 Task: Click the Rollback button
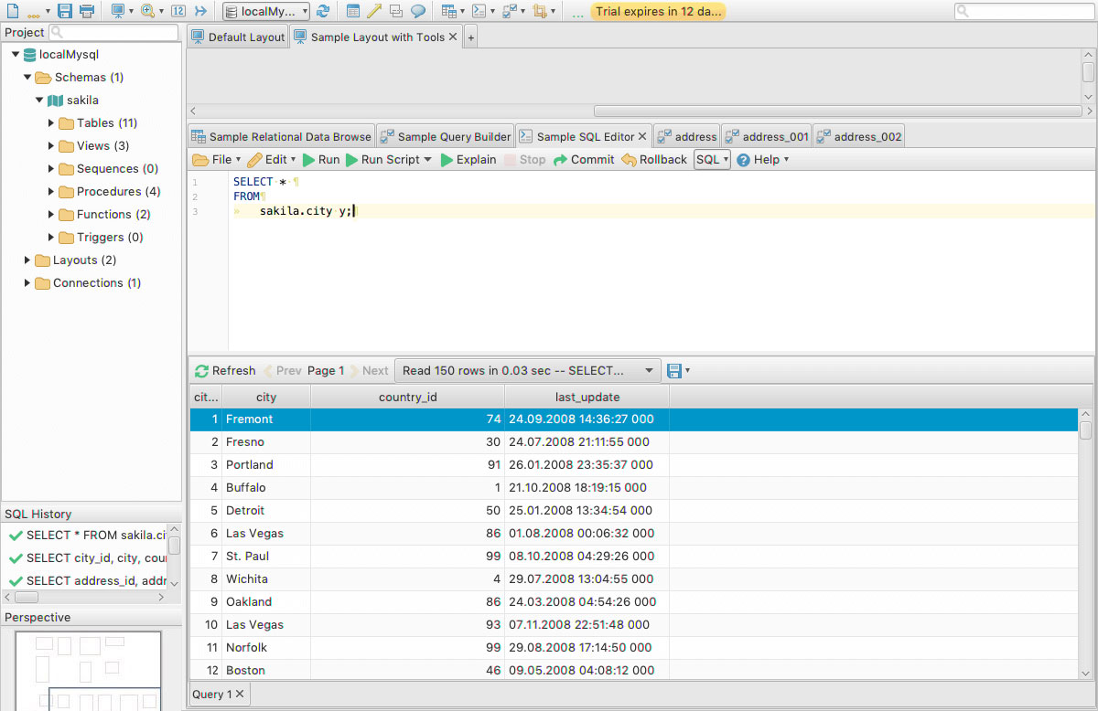click(654, 159)
